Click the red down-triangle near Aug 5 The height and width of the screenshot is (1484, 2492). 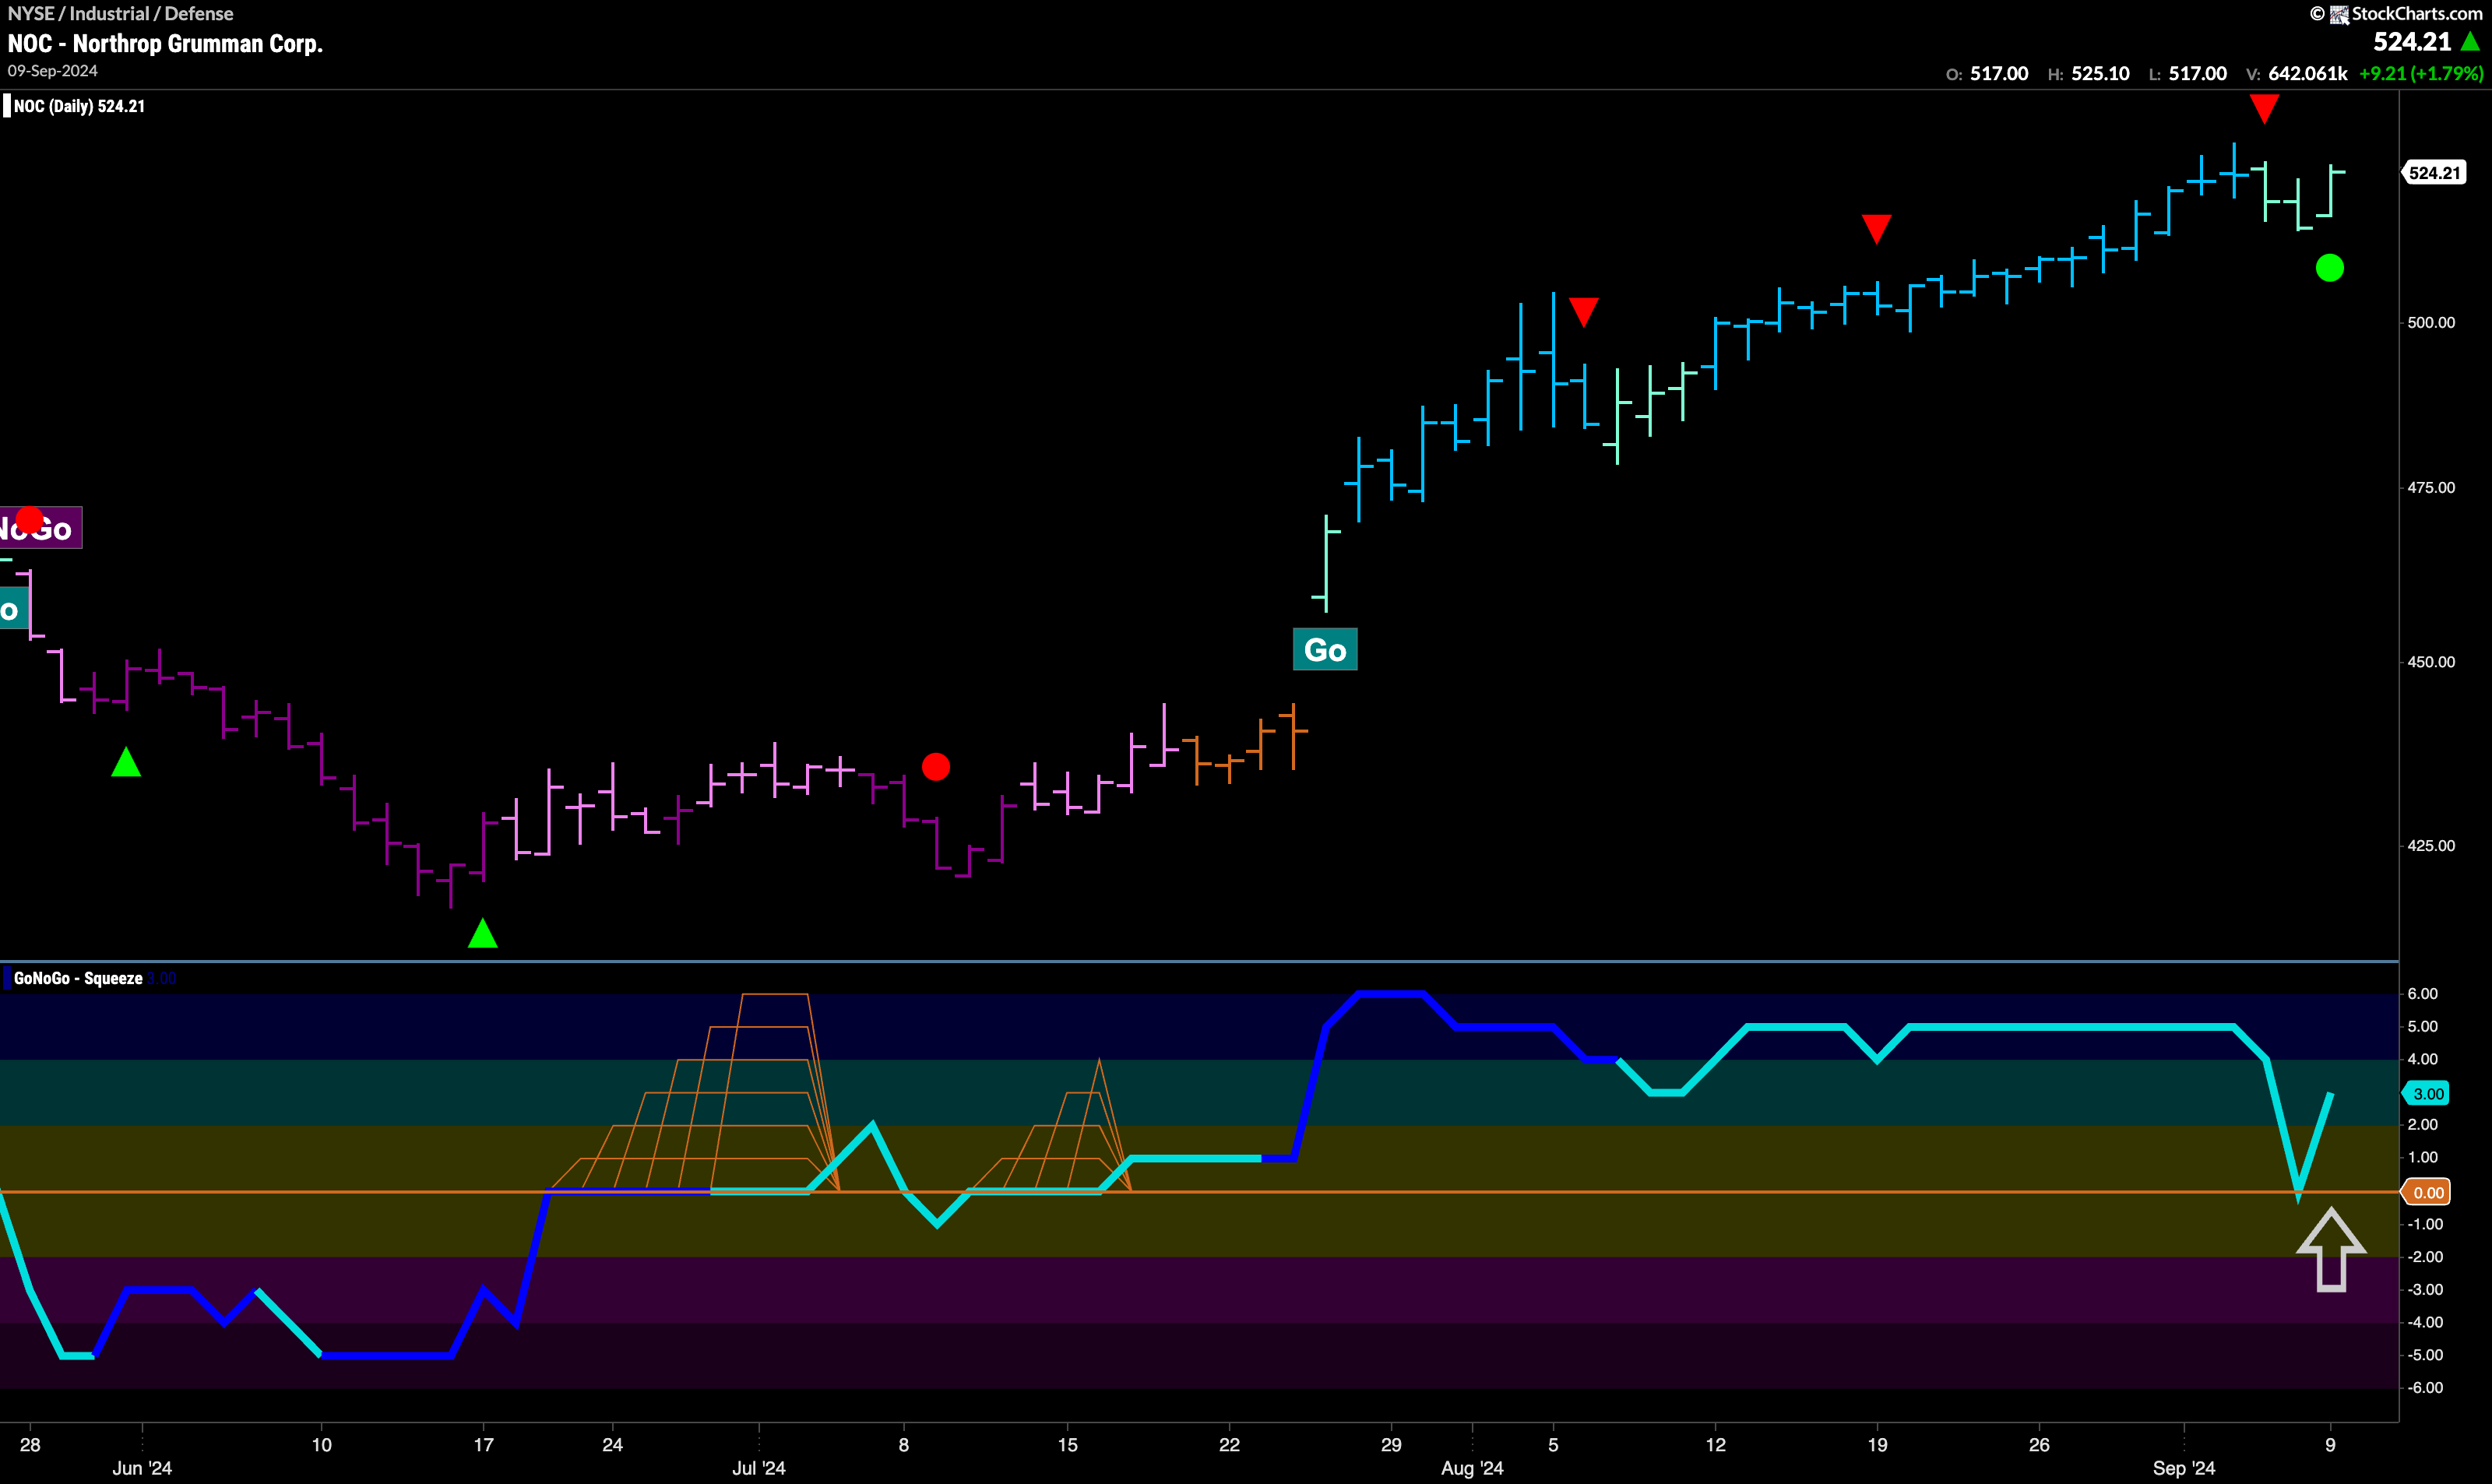pyautogui.click(x=1584, y=311)
